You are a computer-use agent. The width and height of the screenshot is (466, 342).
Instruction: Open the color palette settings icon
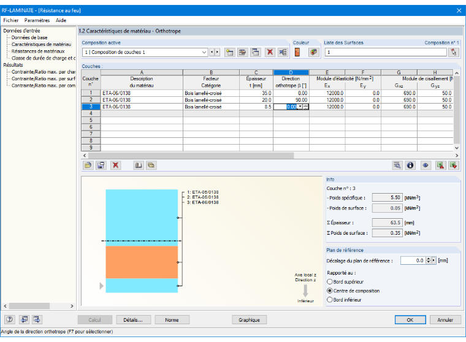313,52
